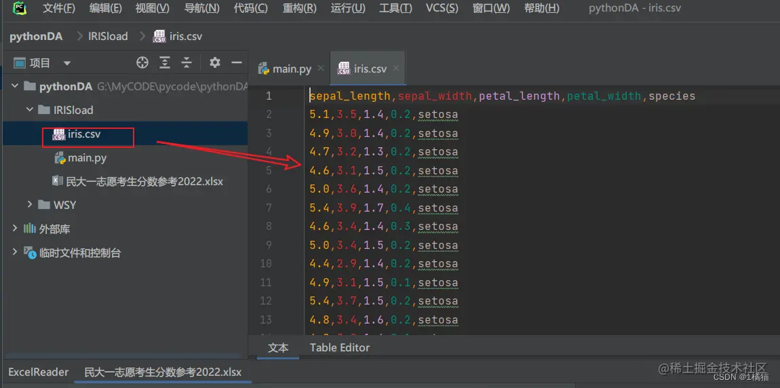Click the pythonDA breadcrumb
The image size is (780, 388).
click(x=37, y=37)
